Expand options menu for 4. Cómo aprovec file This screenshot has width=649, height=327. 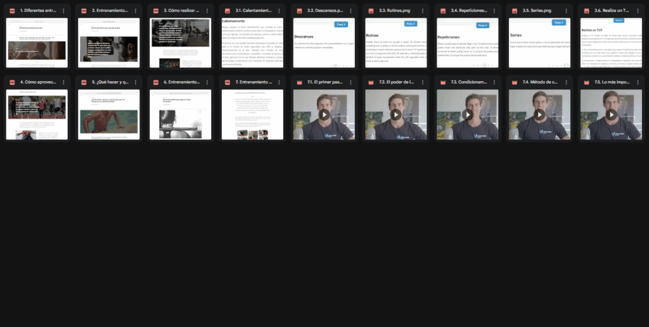tap(63, 82)
